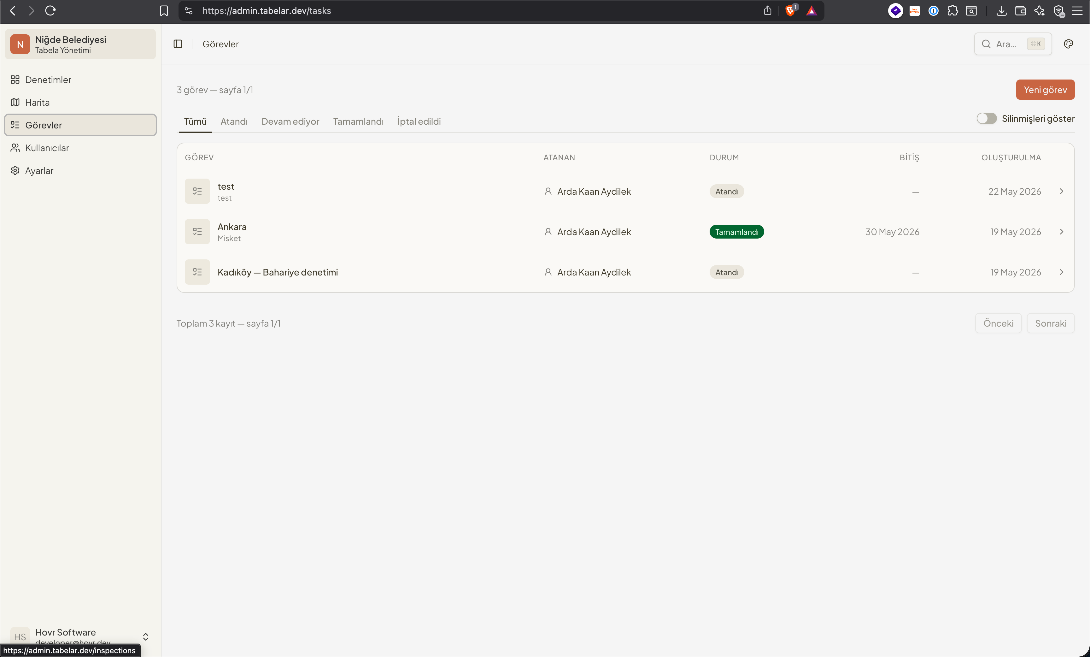Reload the page

point(50,11)
